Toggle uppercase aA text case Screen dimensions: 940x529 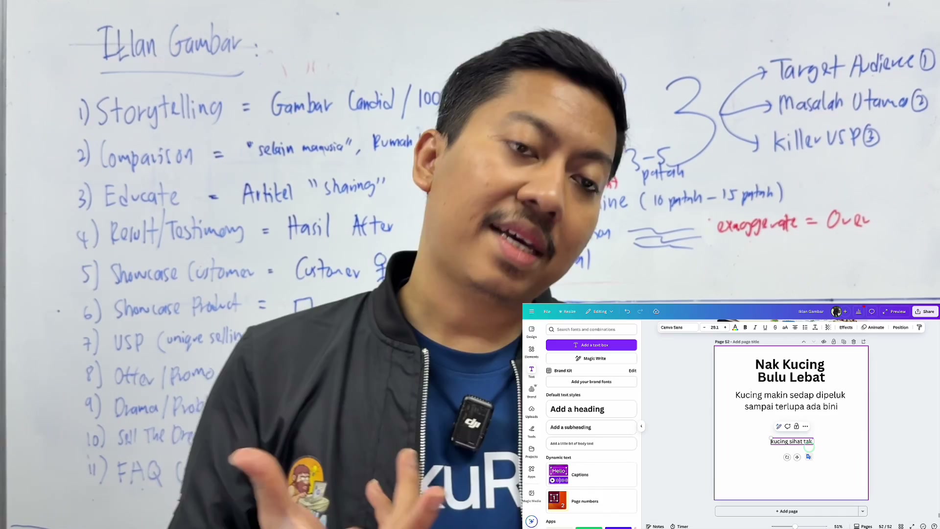point(785,327)
